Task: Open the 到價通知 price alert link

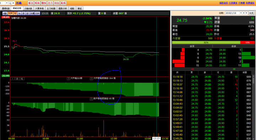Action: pyautogui.click(x=250, y=3)
